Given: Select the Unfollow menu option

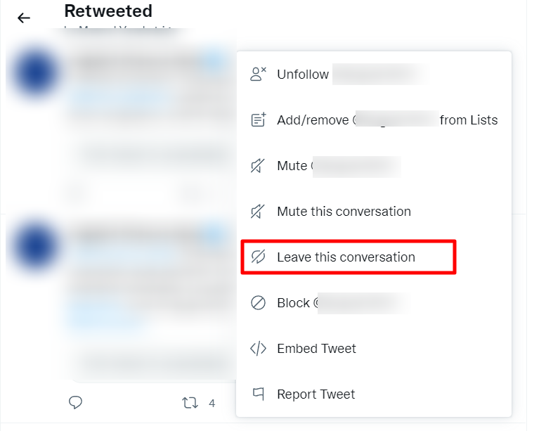Looking at the screenshot, I should tap(303, 75).
